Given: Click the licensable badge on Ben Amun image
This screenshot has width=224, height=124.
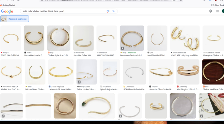Looking at the screenshot, I should (123, 48).
